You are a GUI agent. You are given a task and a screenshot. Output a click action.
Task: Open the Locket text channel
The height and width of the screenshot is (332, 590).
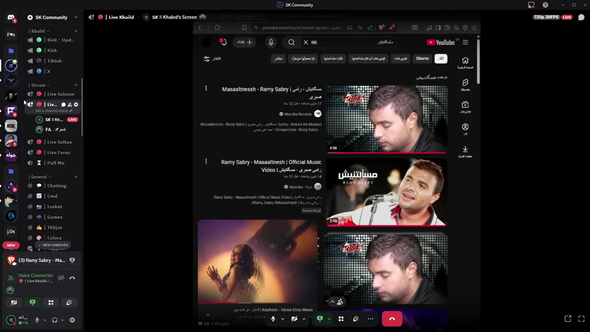click(53, 207)
